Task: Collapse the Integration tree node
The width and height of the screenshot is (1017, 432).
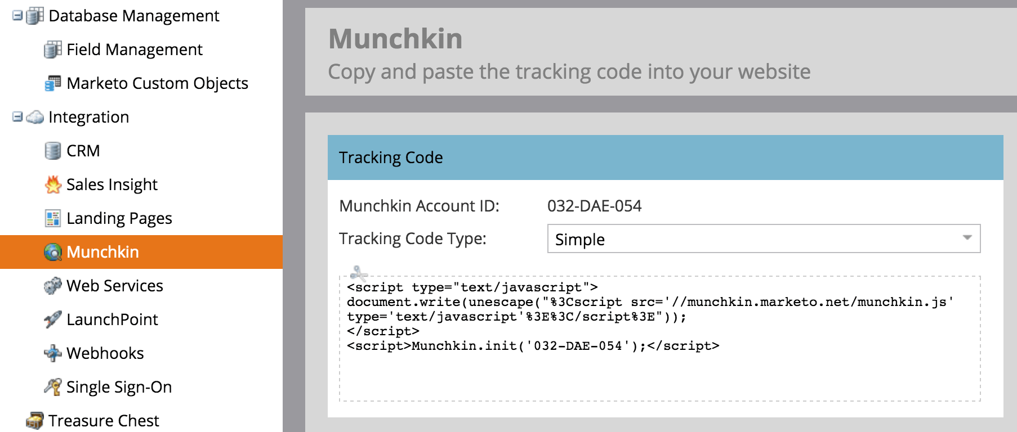Action: tap(17, 117)
